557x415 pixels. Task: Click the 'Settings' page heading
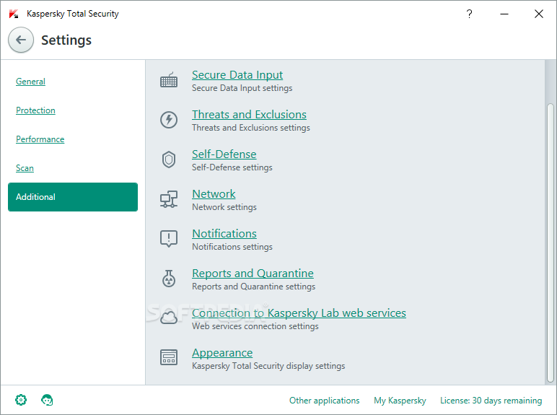tap(66, 40)
